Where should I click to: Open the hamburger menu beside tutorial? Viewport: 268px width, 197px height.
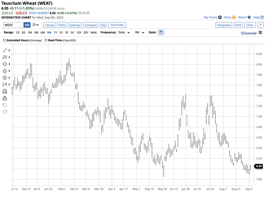pyautogui.click(x=260, y=33)
